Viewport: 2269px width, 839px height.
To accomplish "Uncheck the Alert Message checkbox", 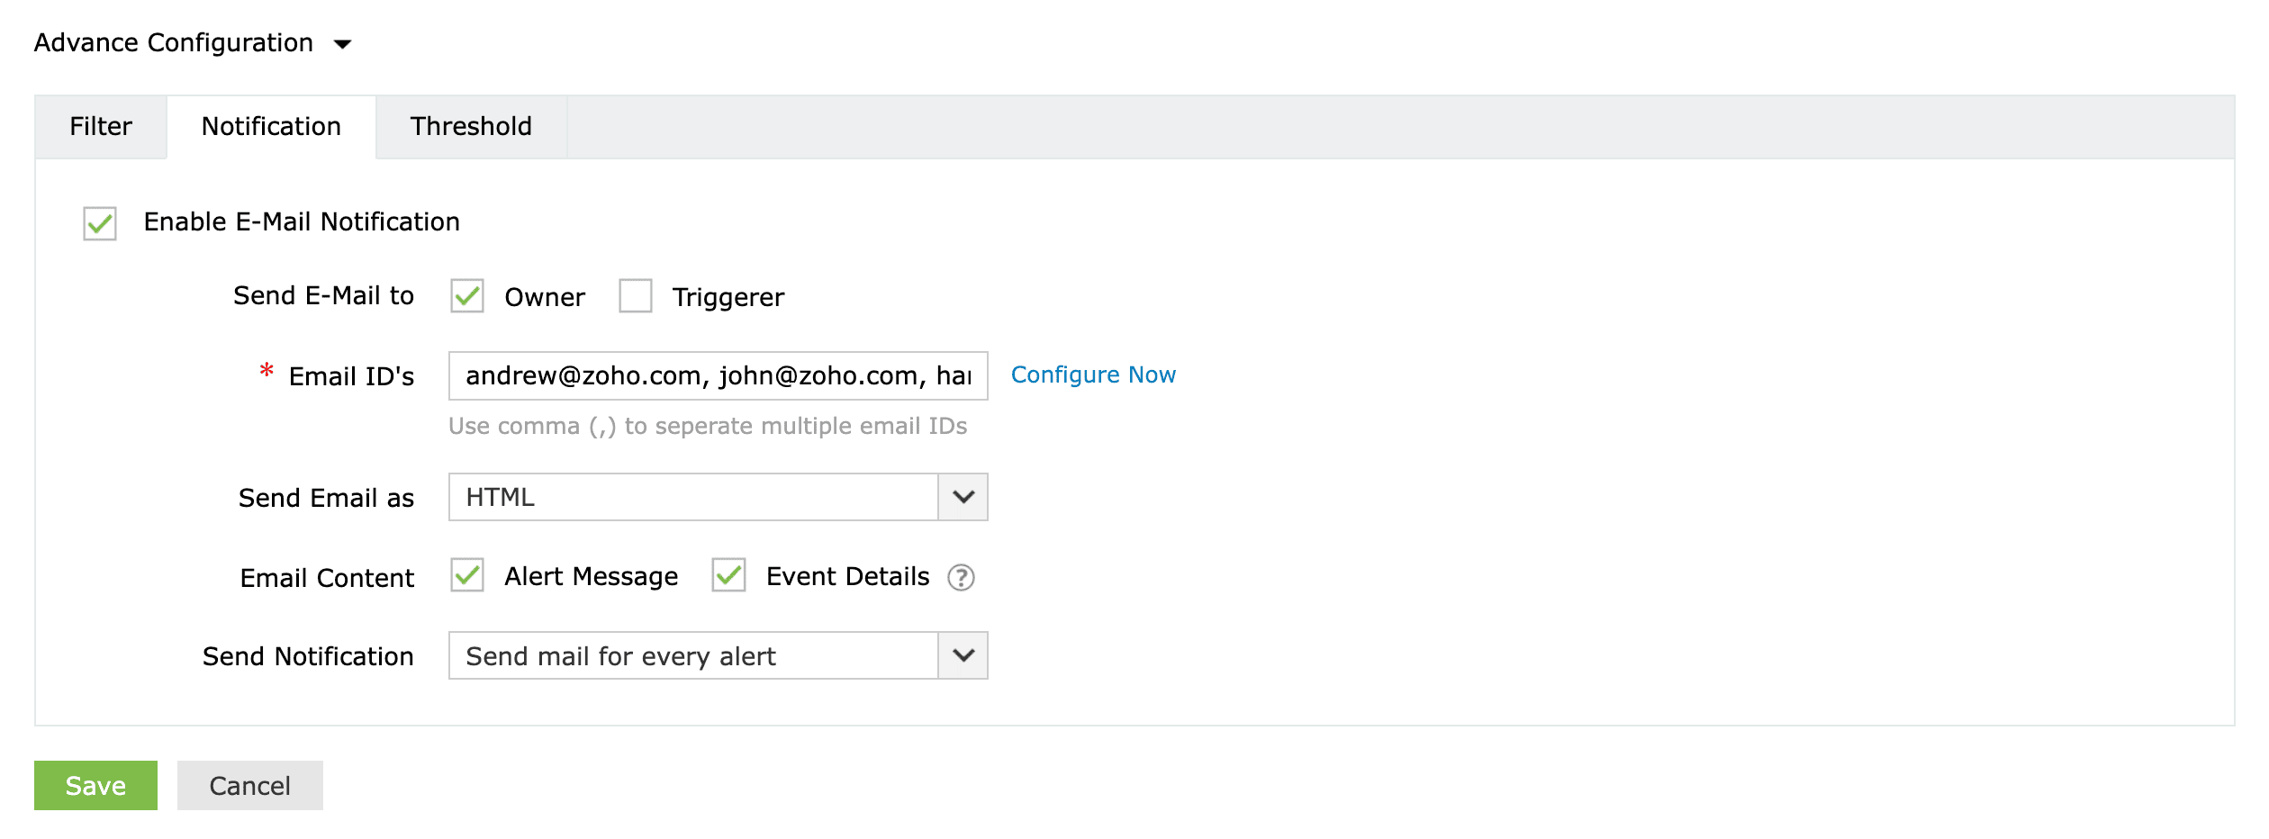I will point(466,576).
